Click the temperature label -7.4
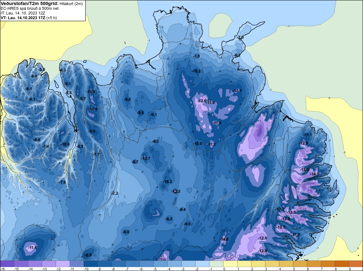The height and width of the screenshot is (271, 363). coord(46,146)
